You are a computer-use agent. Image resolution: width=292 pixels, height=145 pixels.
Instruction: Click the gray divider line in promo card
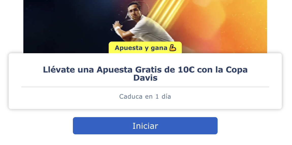pyautogui.click(x=145, y=87)
